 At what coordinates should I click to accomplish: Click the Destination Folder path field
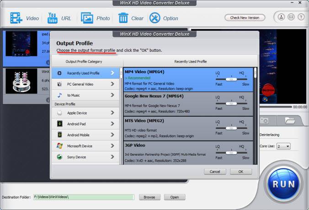[84, 197]
